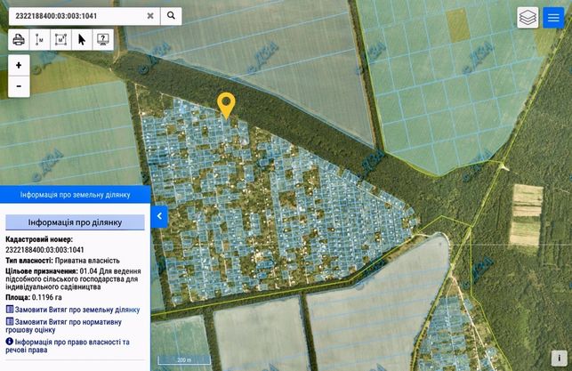The image size is (572, 371).
Task: Click the map info 'i' button
Action: coord(559,358)
